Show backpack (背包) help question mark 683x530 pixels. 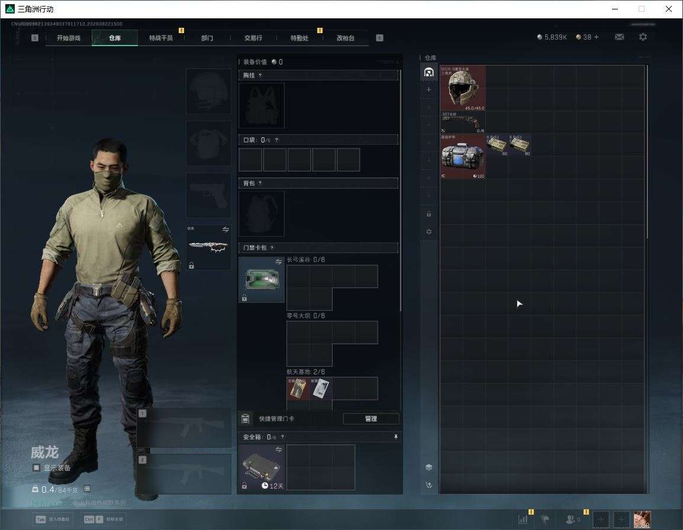(260, 183)
